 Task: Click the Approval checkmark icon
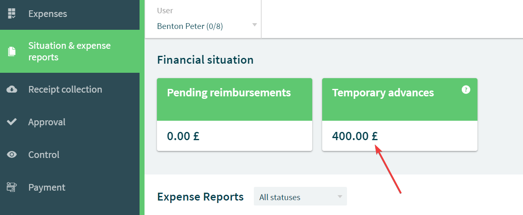(x=12, y=122)
